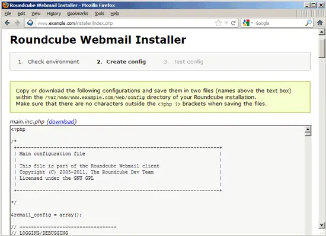
Task: Click the search magnifier icon
Action: 308,23
